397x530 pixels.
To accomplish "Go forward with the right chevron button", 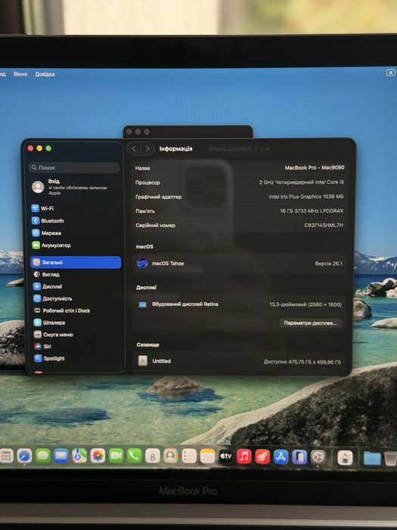I will click(147, 148).
